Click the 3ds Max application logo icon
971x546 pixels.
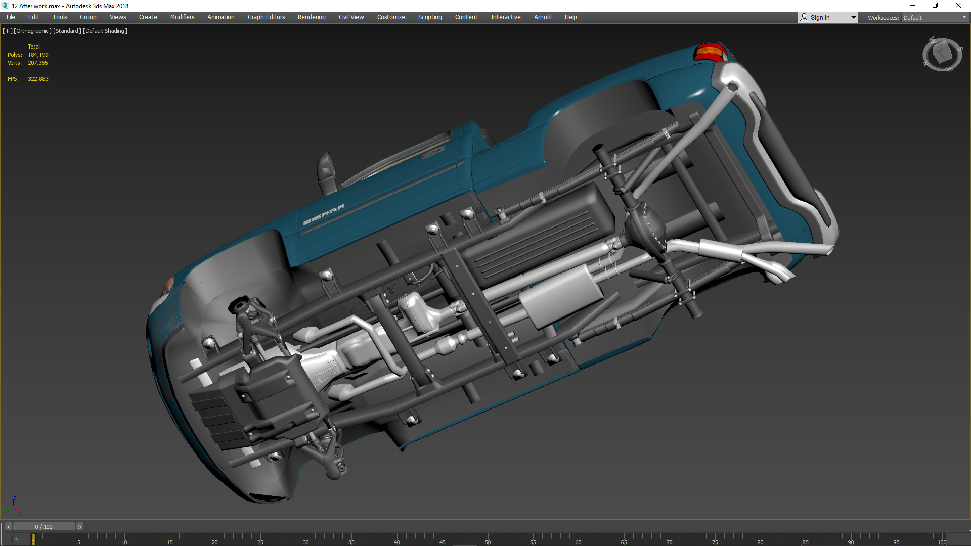[5, 6]
